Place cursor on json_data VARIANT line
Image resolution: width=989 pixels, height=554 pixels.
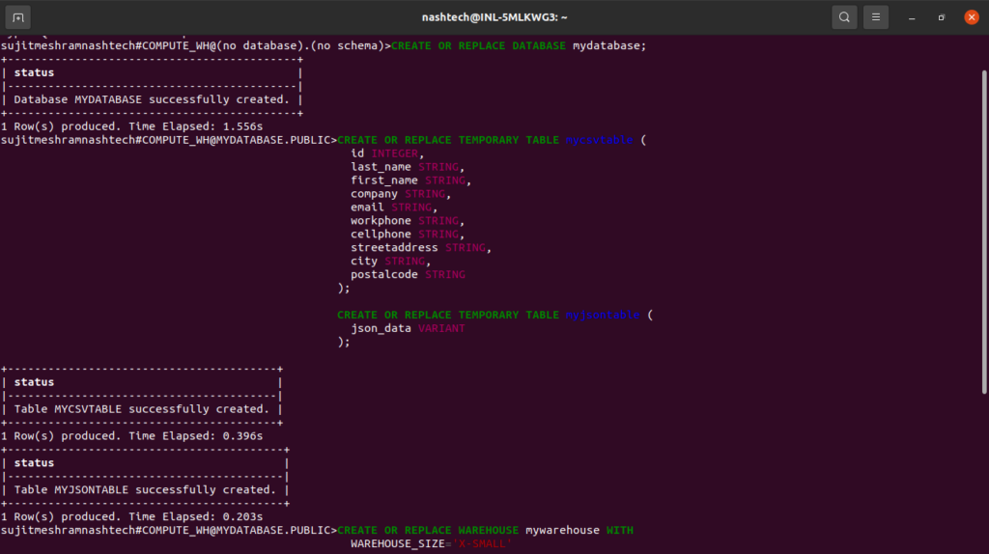(408, 328)
